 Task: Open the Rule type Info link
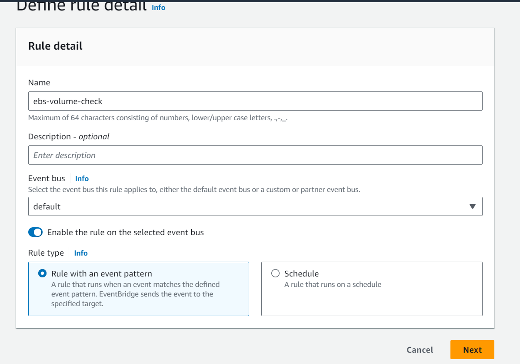(81, 253)
